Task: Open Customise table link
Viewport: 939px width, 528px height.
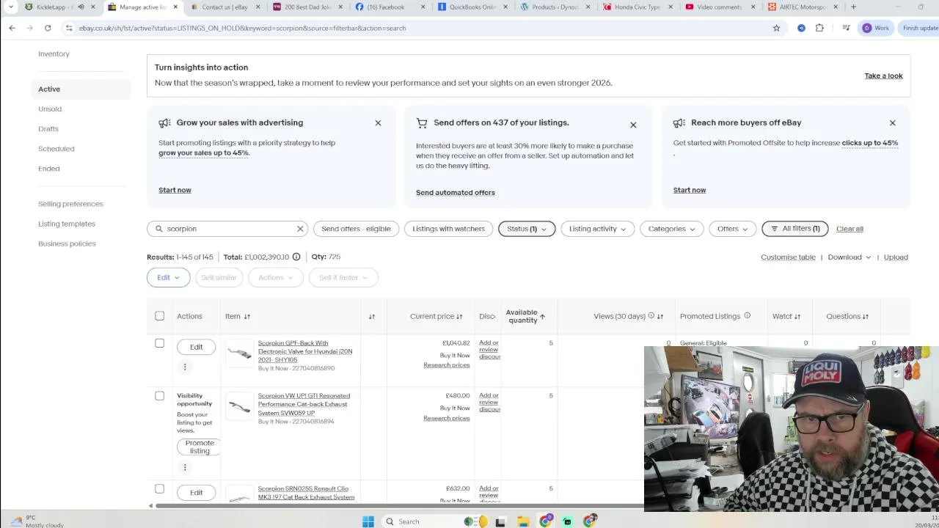Action: [788, 257]
